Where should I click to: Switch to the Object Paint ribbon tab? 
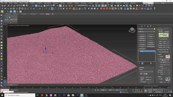(x=33, y=14)
